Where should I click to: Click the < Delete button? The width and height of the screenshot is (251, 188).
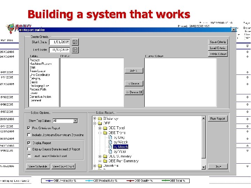[134, 84]
